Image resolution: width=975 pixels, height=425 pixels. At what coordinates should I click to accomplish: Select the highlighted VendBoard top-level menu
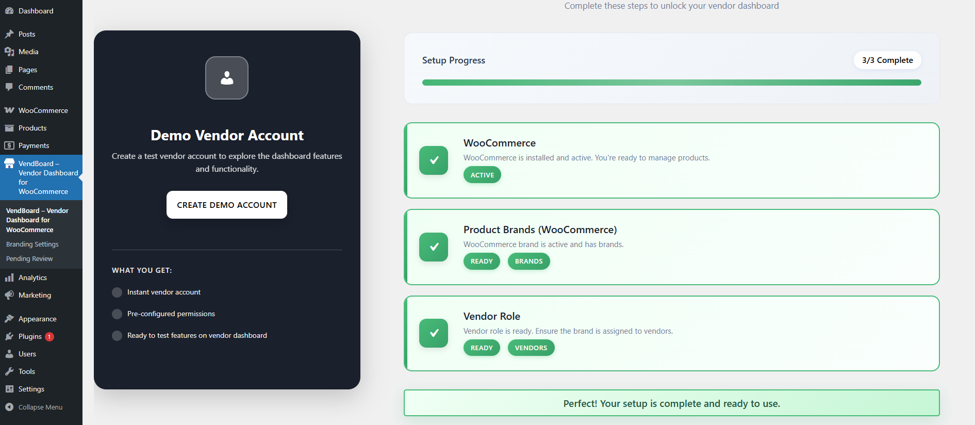point(41,177)
